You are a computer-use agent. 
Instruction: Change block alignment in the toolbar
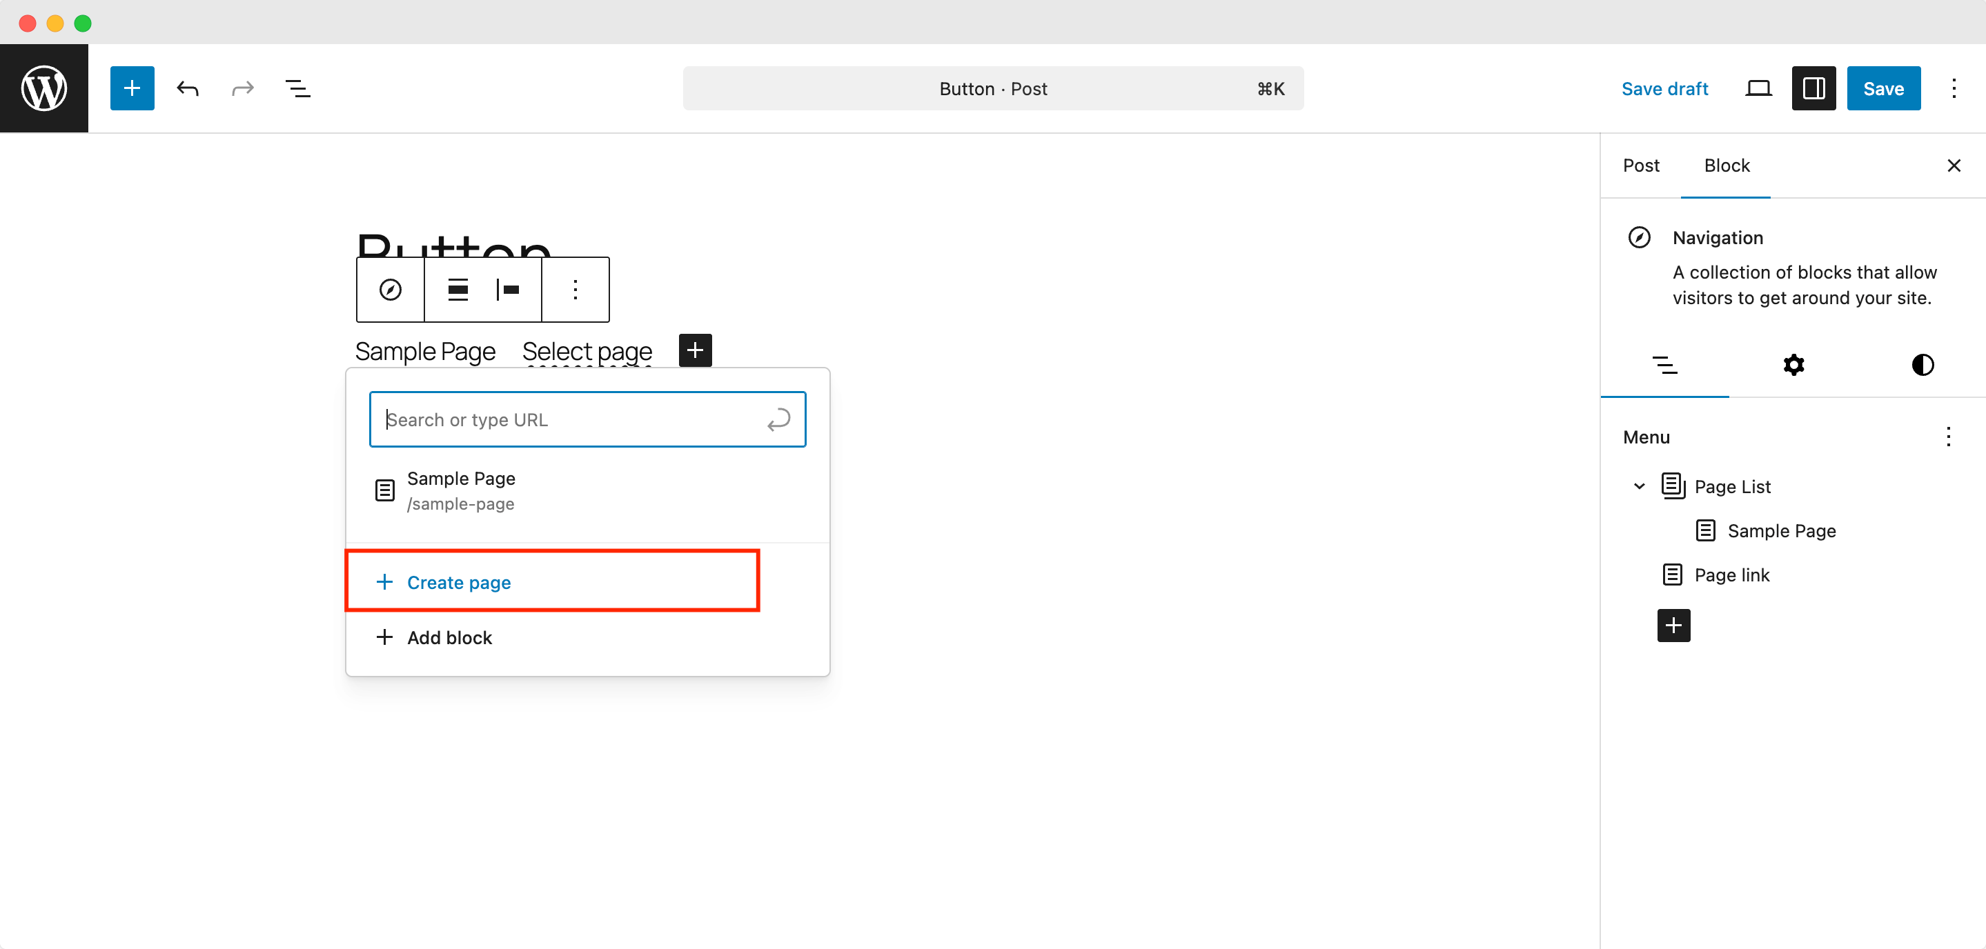[x=458, y=290]
